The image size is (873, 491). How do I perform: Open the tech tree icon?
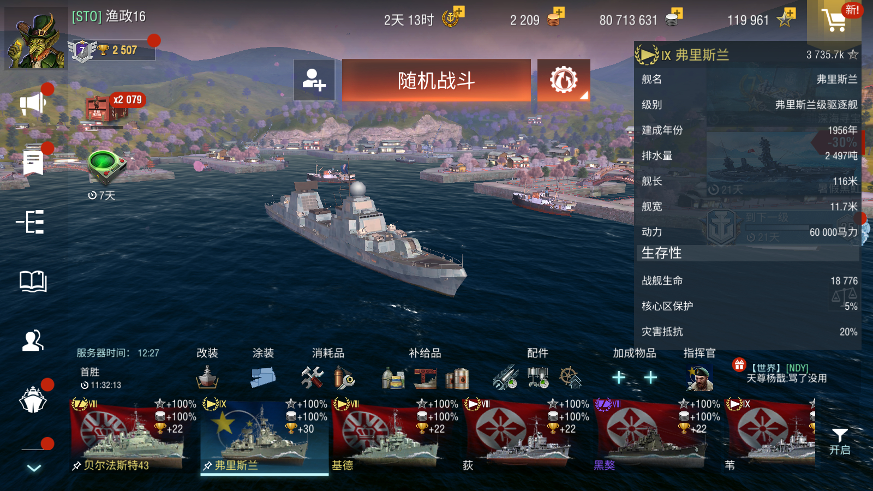coord(31,221)
